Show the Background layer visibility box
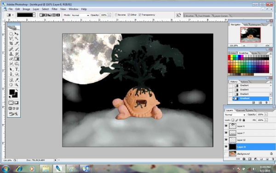 [x=226, y=154]
